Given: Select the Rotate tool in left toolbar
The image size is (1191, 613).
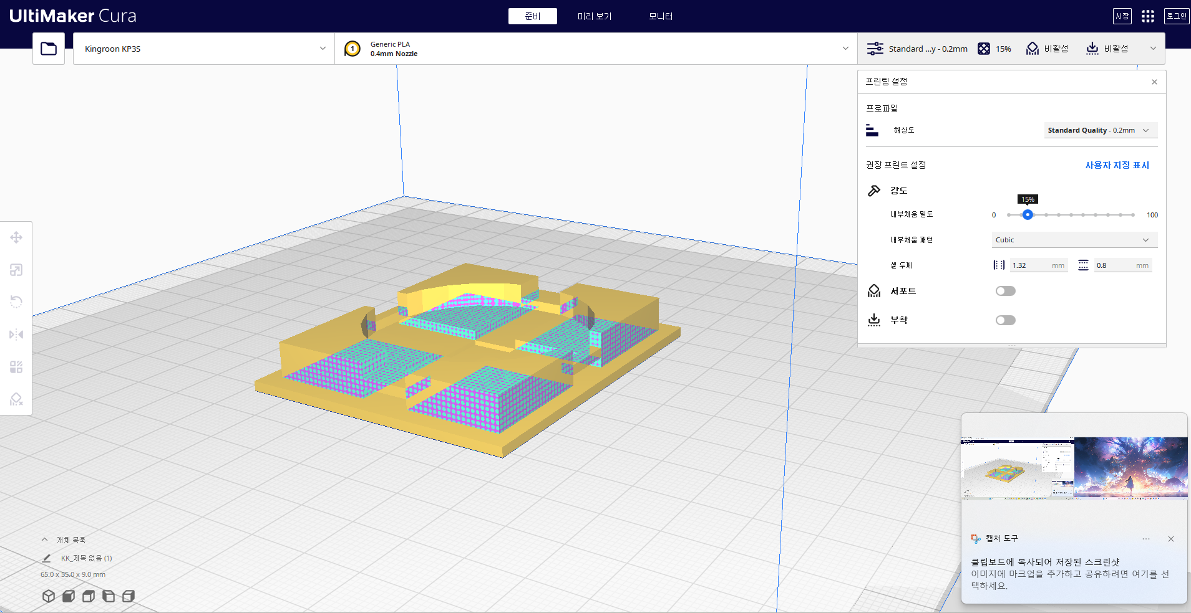Looking at the screenshot, I should (x=16, y=302).
